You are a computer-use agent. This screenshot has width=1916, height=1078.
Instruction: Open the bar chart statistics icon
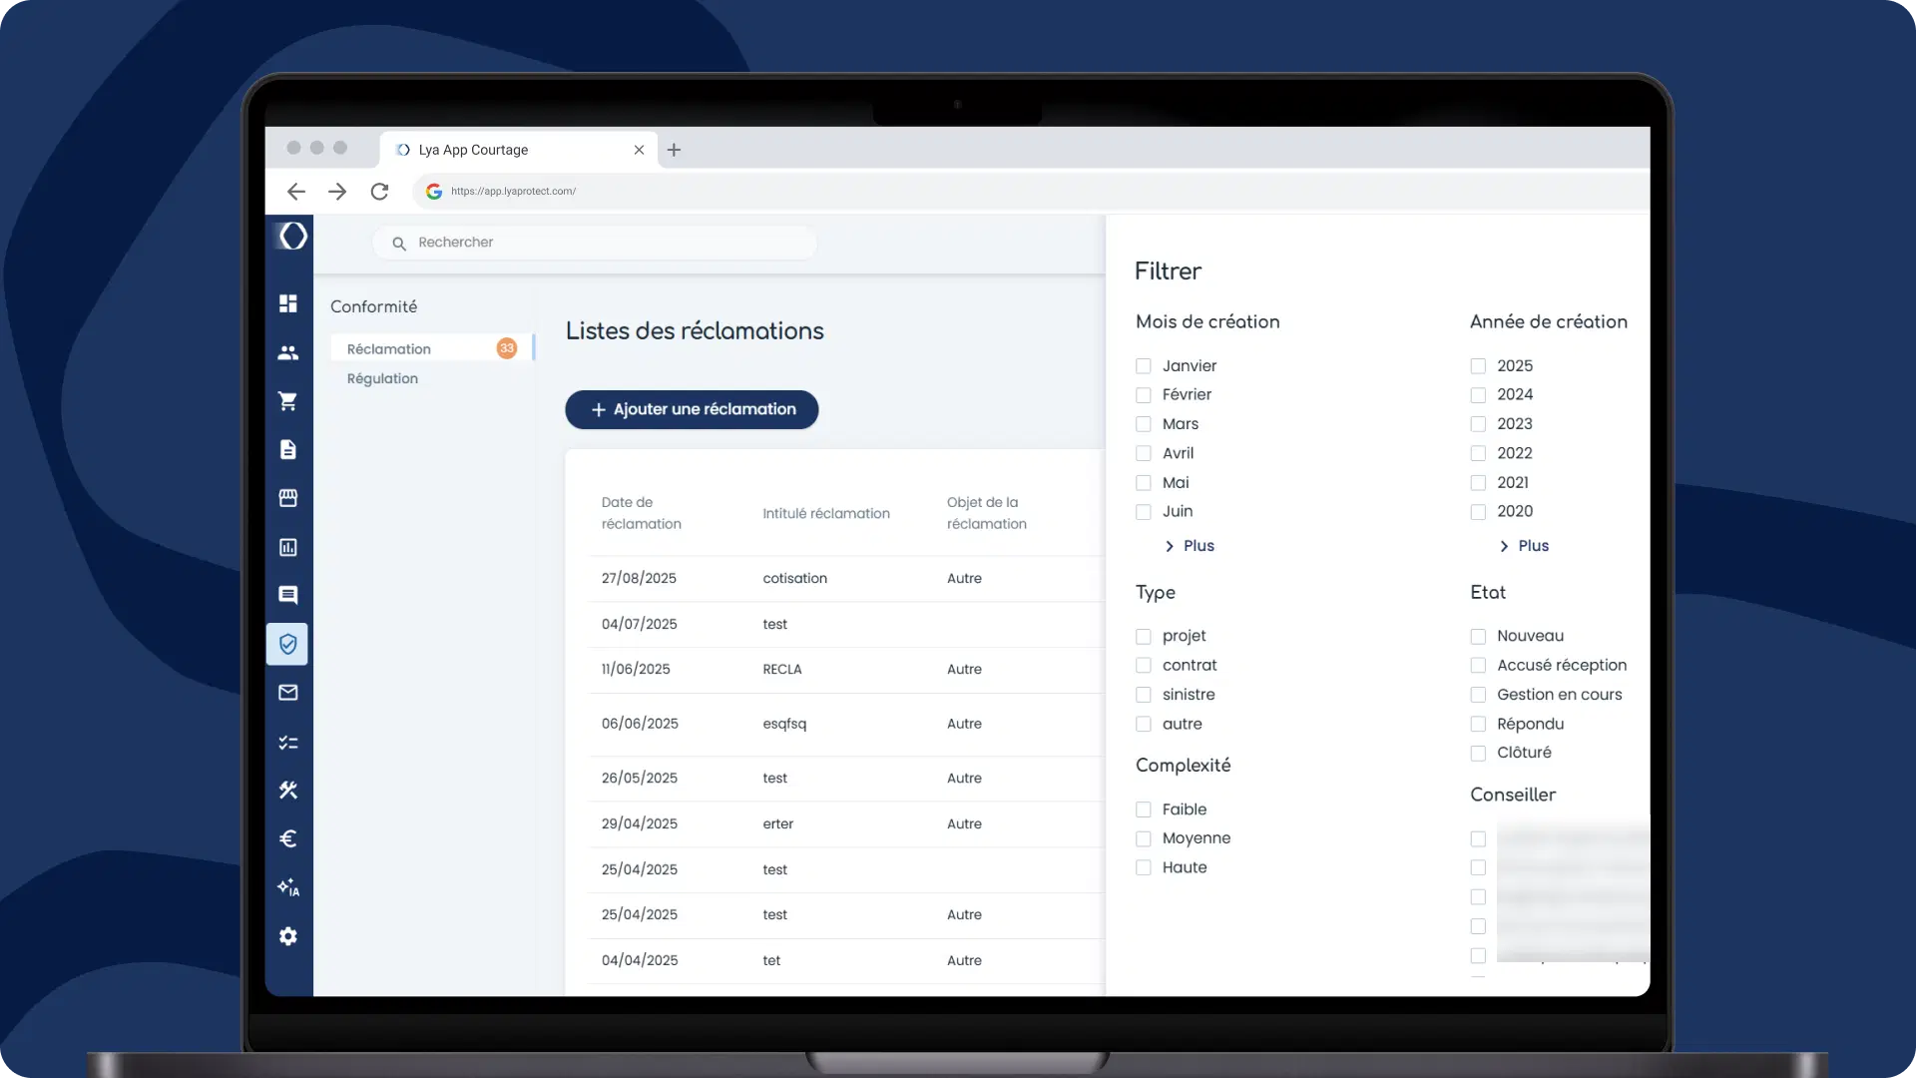click(288, 547)
